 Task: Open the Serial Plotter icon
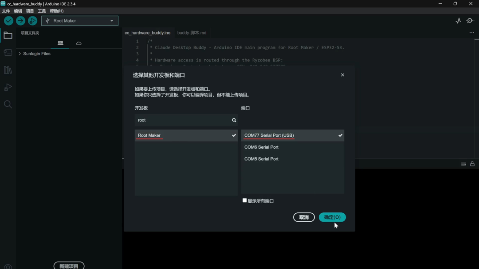(458, 21)
